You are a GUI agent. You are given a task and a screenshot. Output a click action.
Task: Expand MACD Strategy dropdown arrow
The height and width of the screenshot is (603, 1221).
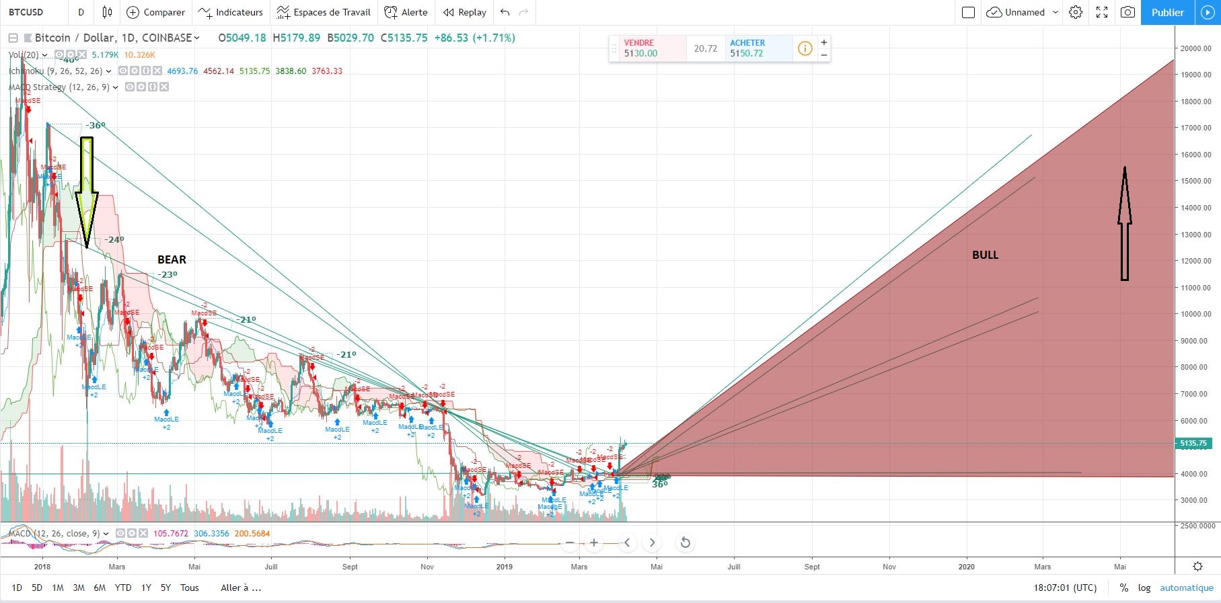click(x=116, y=87)
